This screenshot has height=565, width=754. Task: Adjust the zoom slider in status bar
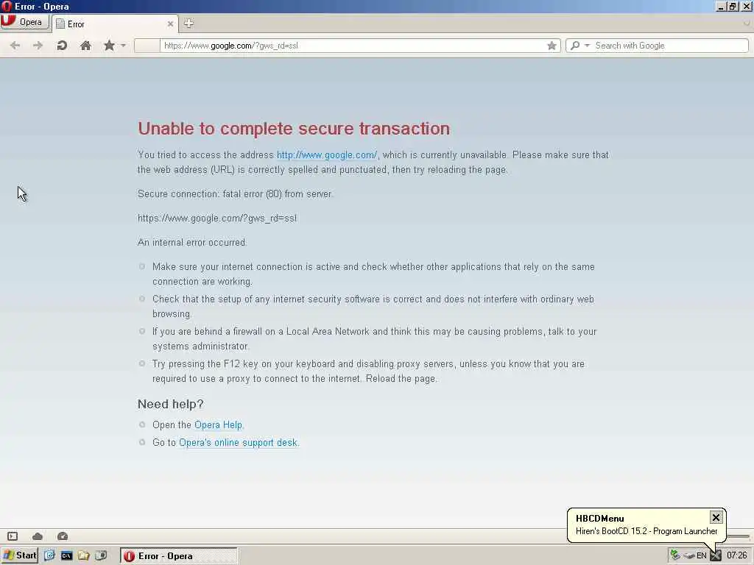[x=738, y=536]
